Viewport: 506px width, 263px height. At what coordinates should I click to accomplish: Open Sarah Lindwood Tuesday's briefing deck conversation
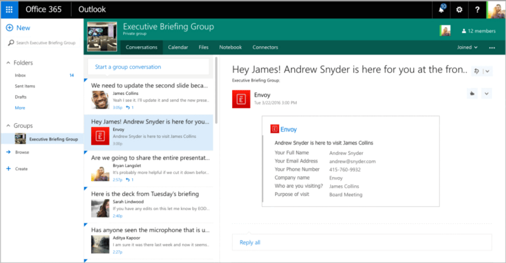point(149,205)
